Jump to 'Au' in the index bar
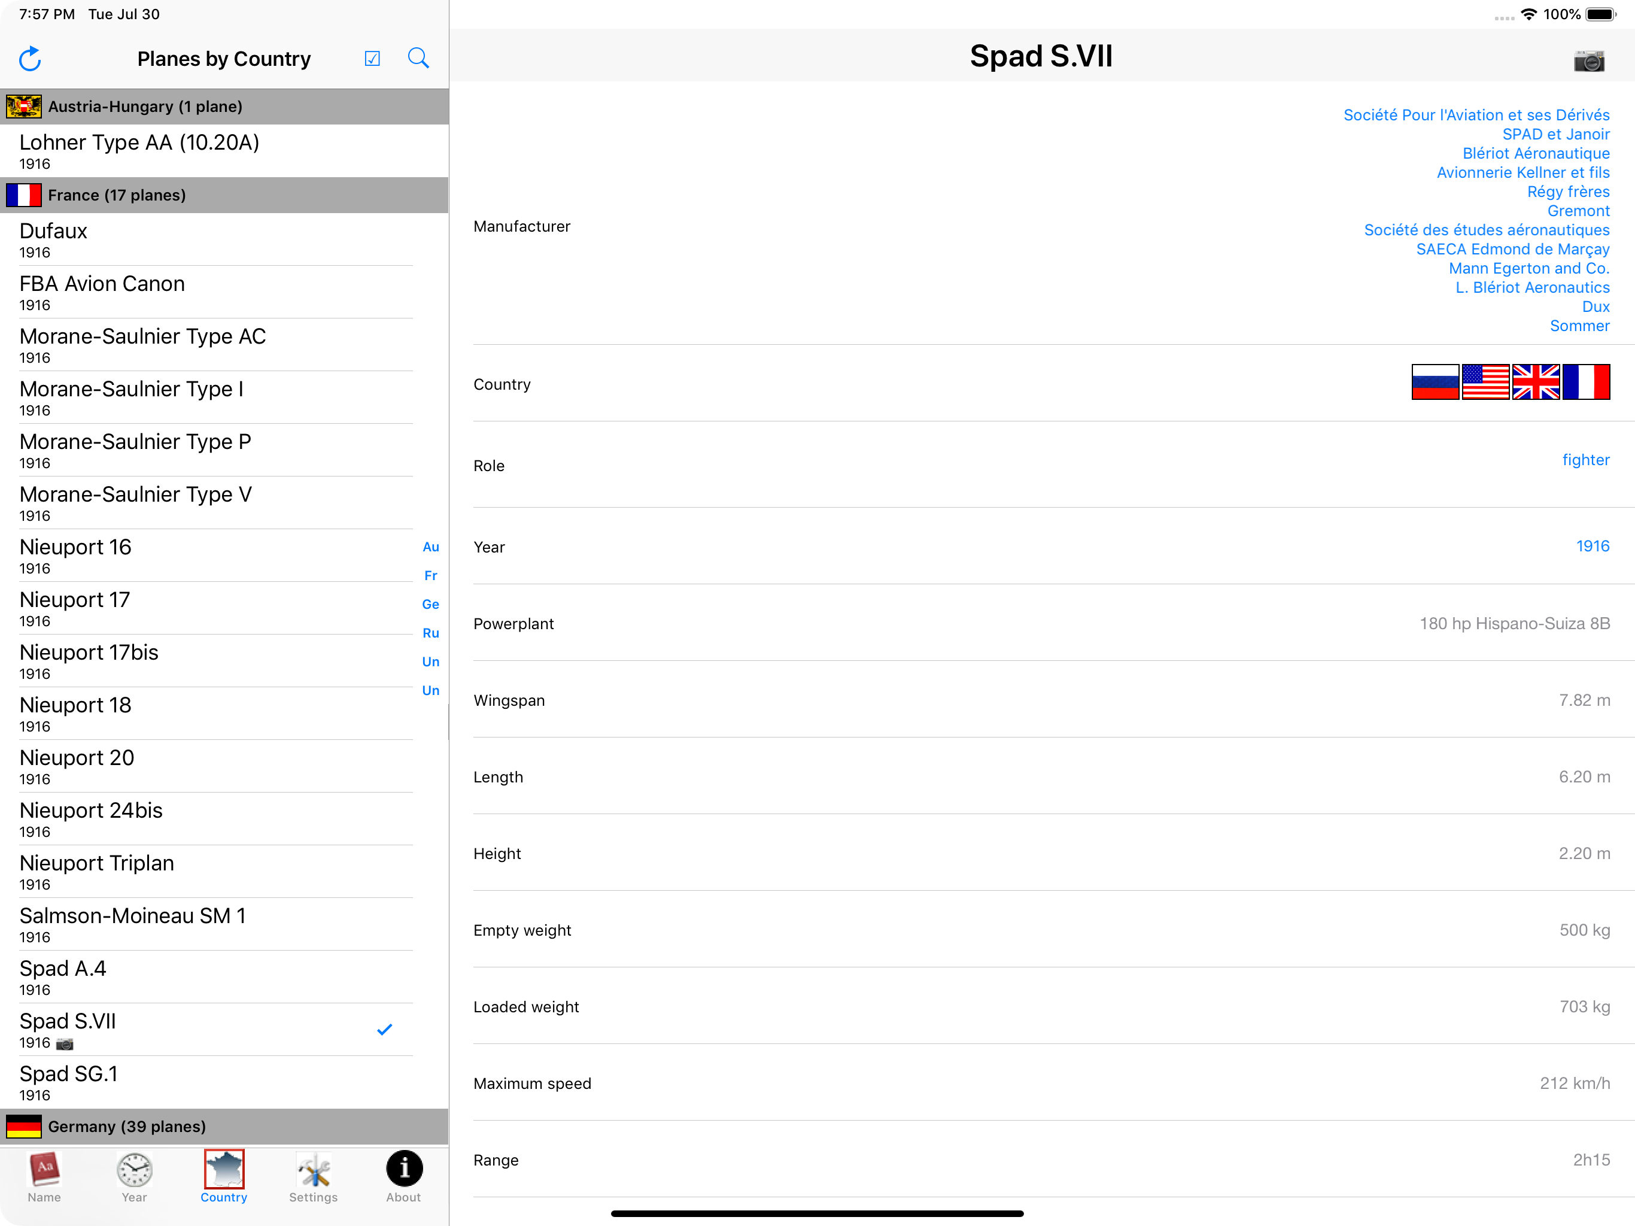 [431, 547]
